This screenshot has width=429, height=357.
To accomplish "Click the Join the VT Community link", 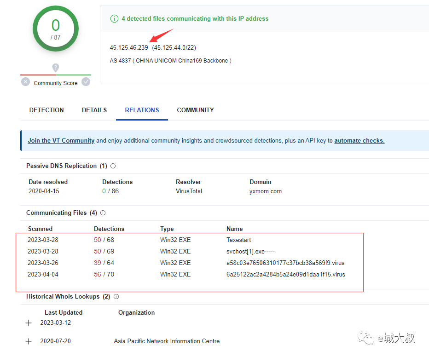I will pyautogui.click(x=61, y=141).
